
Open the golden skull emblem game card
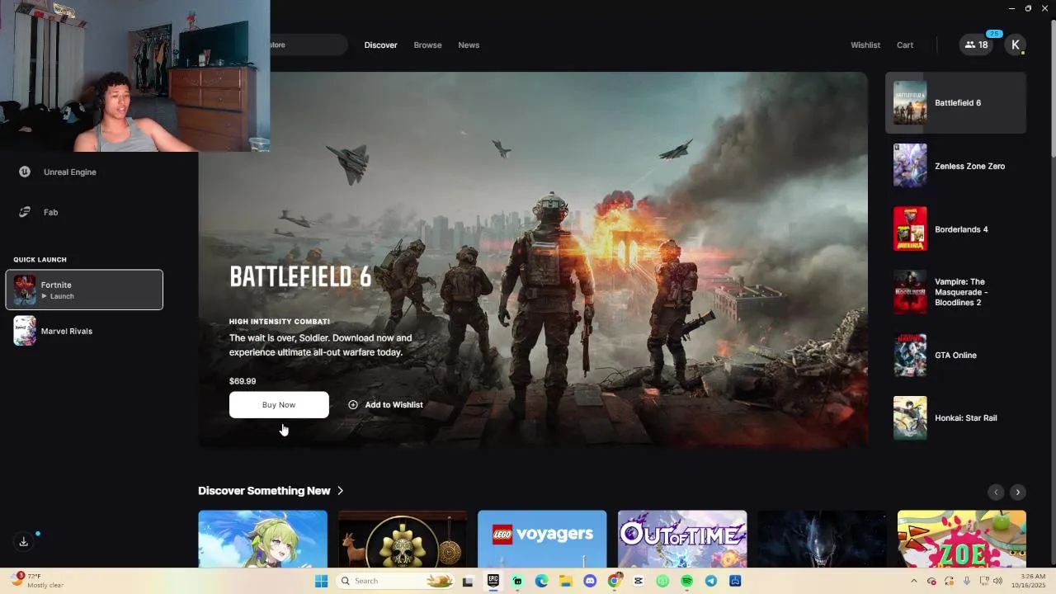click(x=403, y=539)
